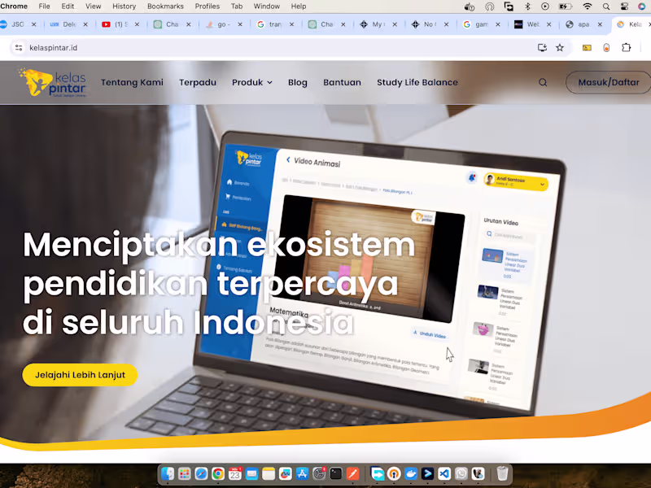Open Study Life Balance link
651x488 pixels.
coord(417,83)
